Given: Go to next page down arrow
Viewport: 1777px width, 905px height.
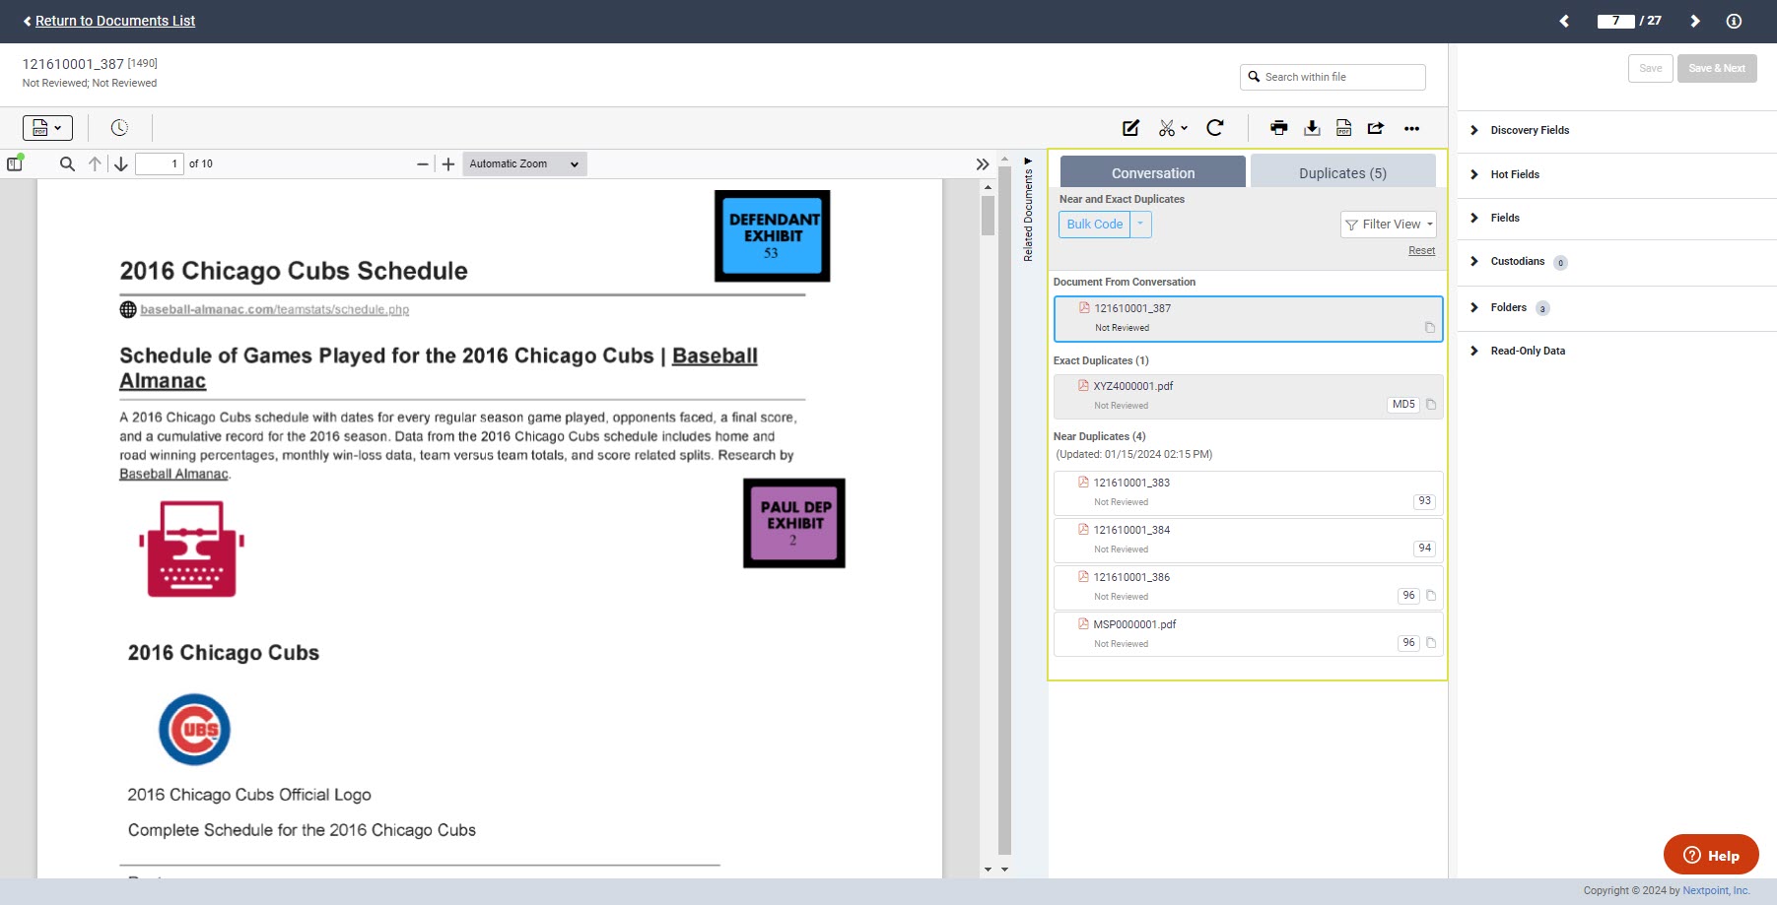Looking at the screenshot, I should [121, 163].
